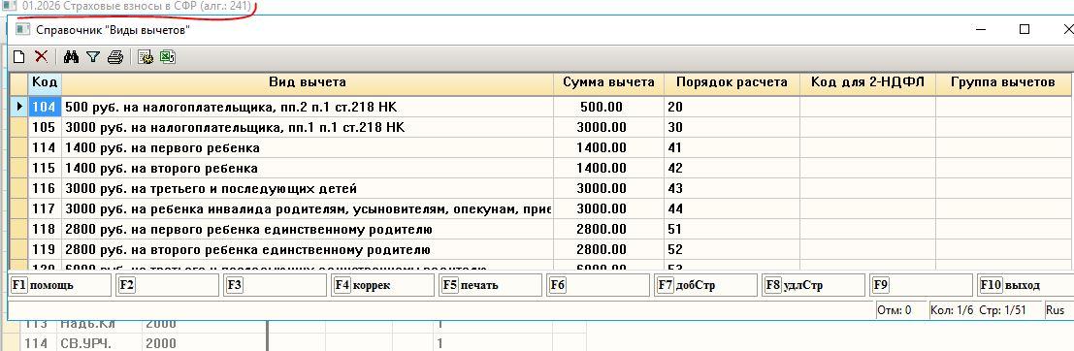1074x351 pixels.
Task: Open search with the binoculars icon
Action: [71, 57]
